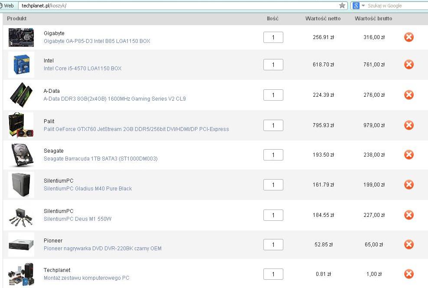Select gross price 227,00 zł
428x288 pixels.
point(374,215)
